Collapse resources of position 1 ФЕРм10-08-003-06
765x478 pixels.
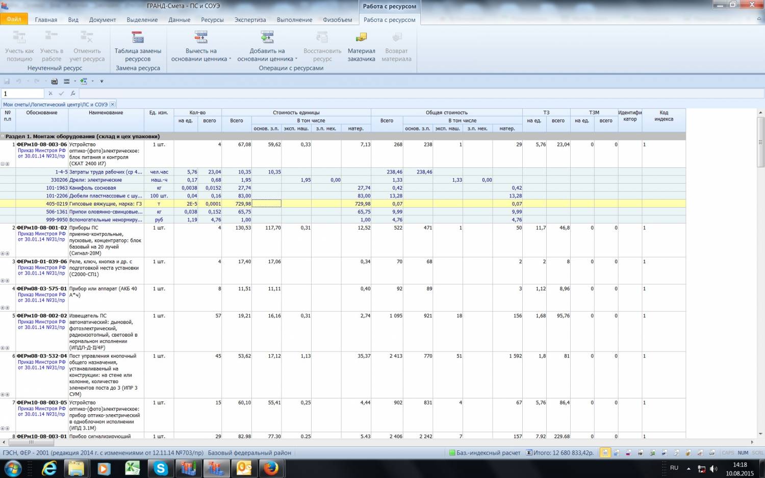click(x=3, y=164)
